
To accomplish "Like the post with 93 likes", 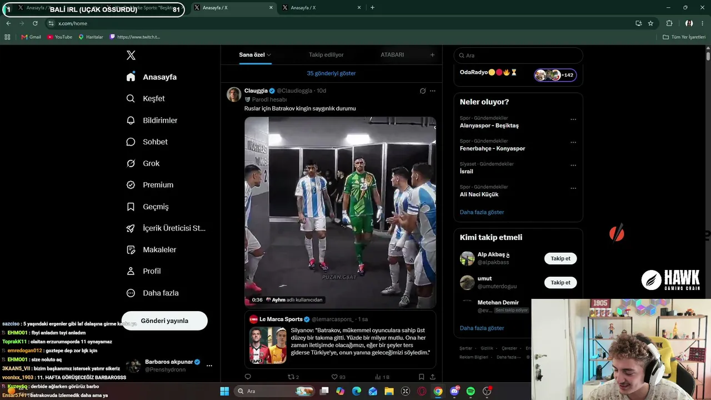I will [x=334, y=377].
